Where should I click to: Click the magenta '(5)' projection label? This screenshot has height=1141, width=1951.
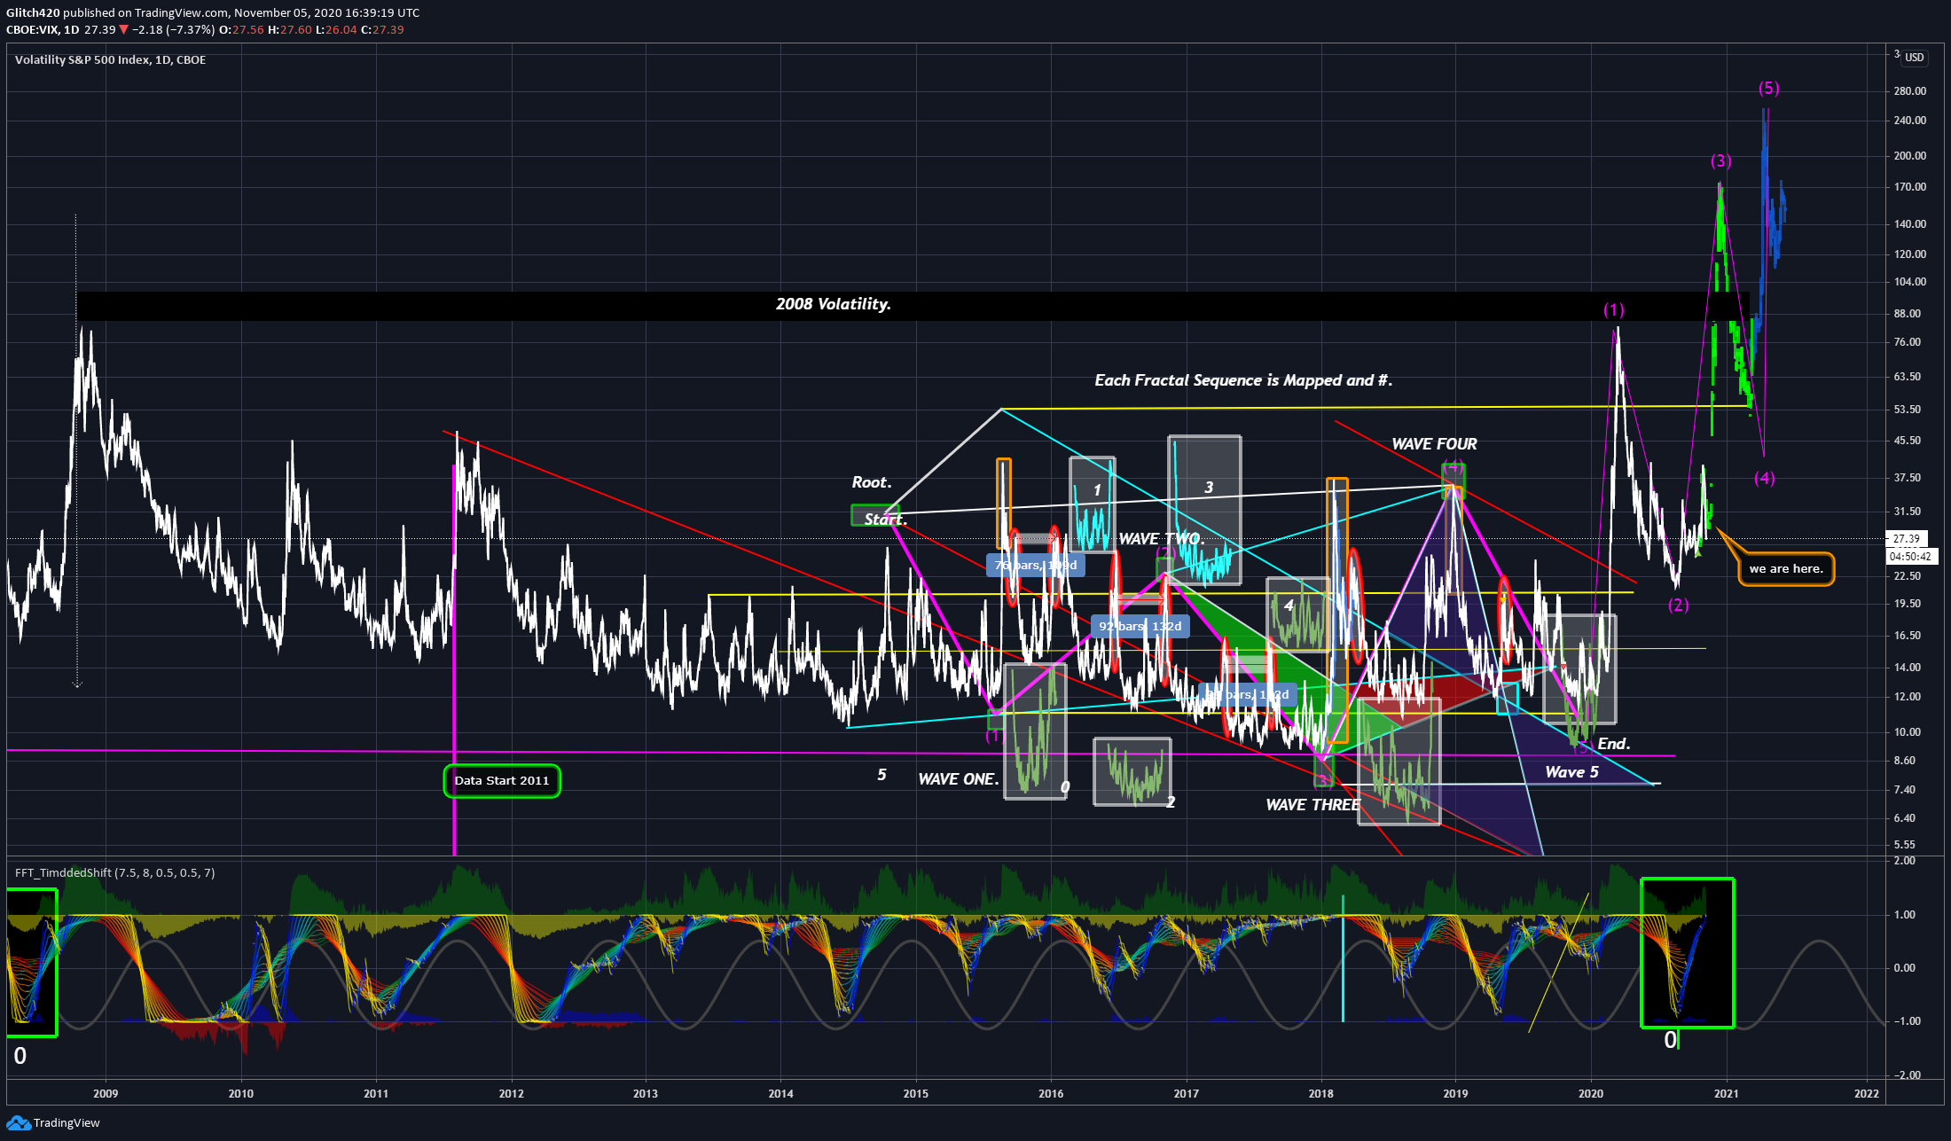tap(1768, 88)
